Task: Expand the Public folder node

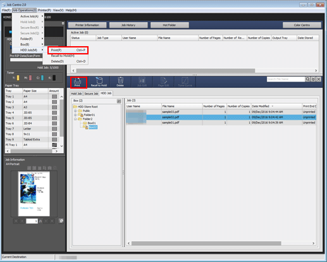Action: coord(75,111)
